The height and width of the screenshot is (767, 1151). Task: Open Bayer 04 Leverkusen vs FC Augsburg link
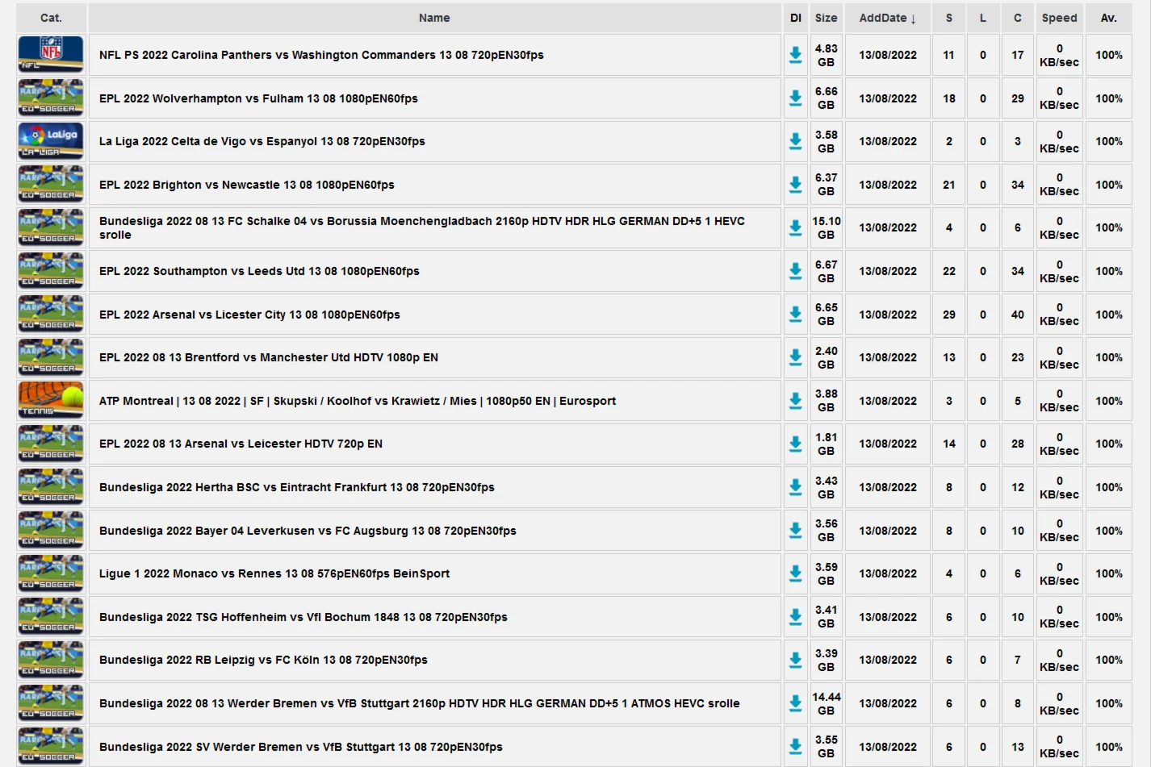308,531
